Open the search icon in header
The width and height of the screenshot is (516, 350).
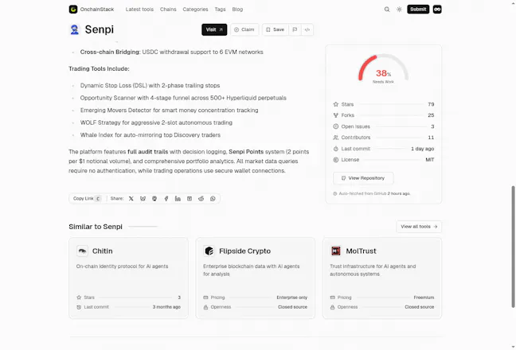(387, 10)
